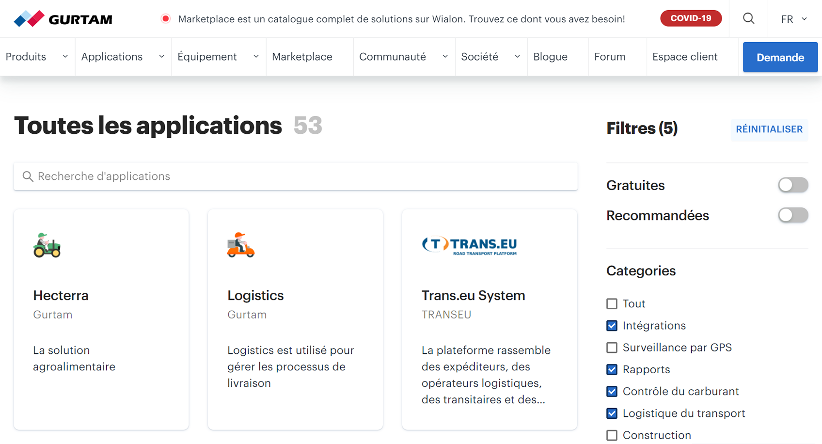The image size is (822, 444).
Task: Click the Gurtam logo in header
Action: (x=63, y=19)
